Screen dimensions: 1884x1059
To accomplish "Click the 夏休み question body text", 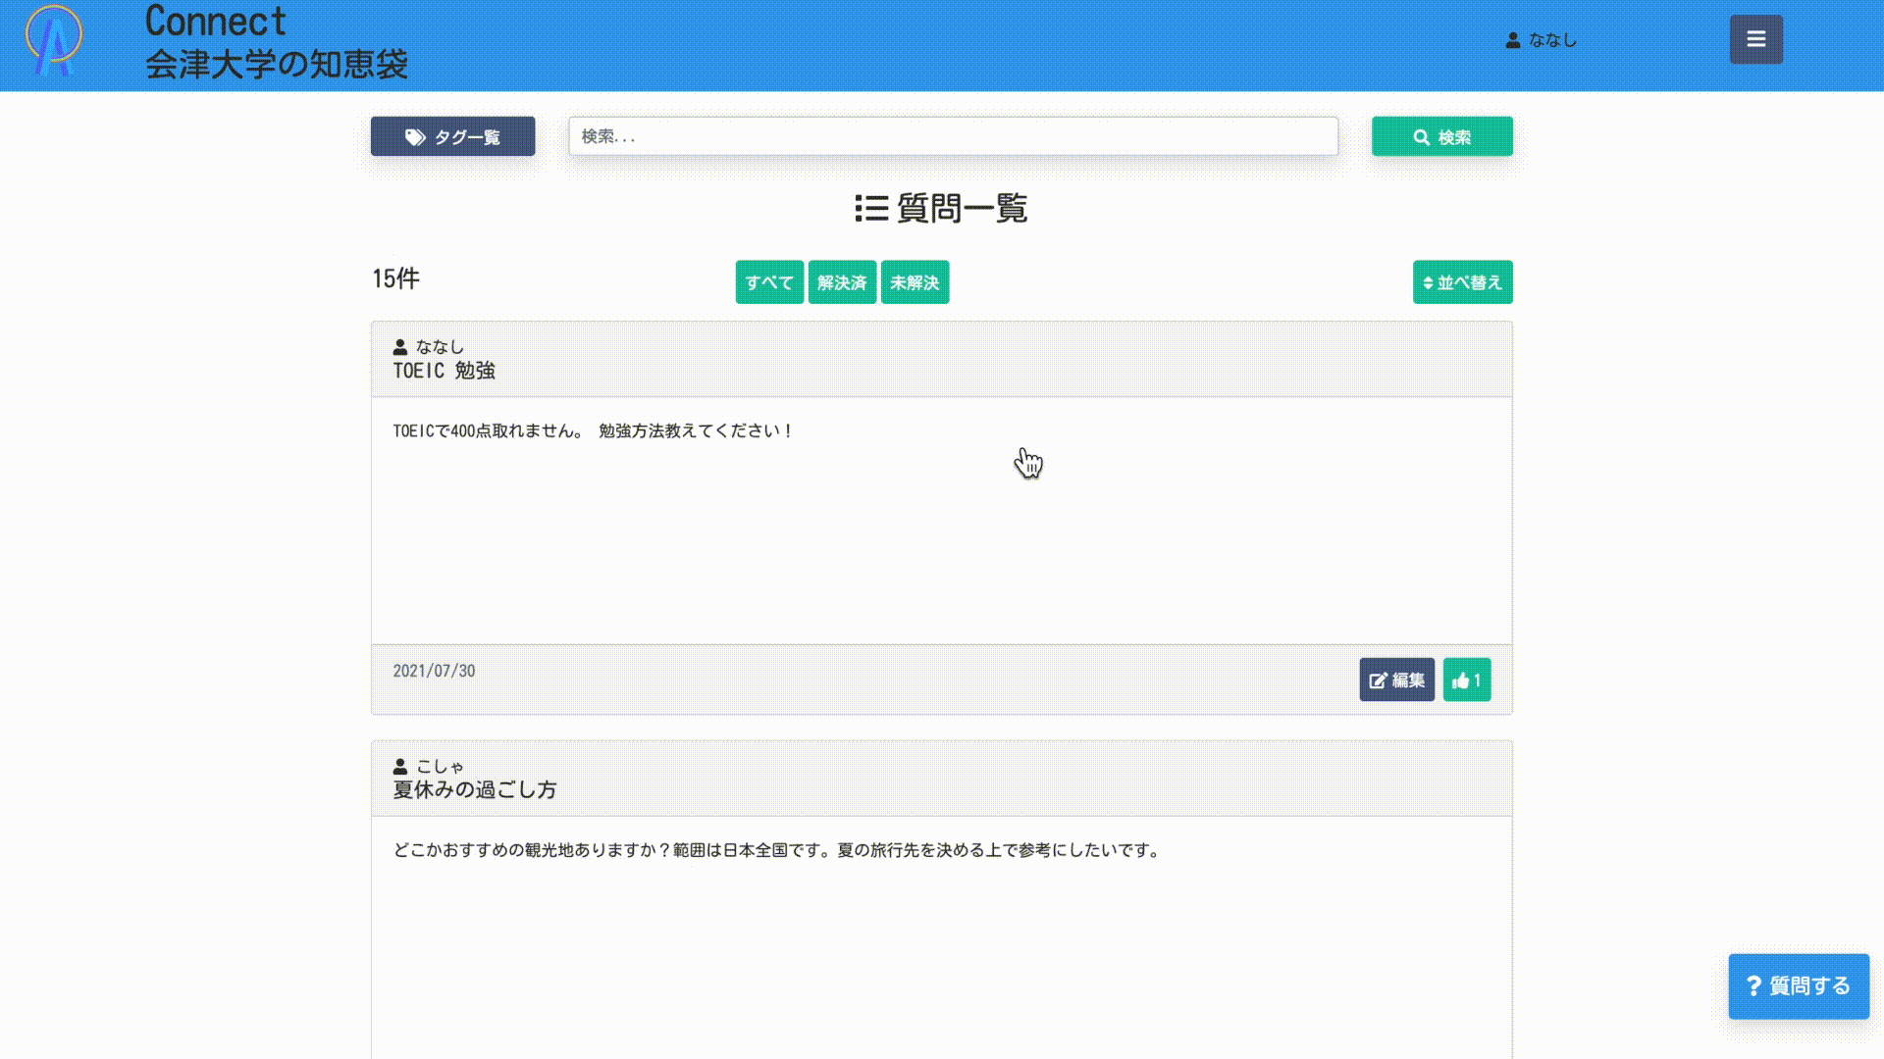I will tap(777, 850).
